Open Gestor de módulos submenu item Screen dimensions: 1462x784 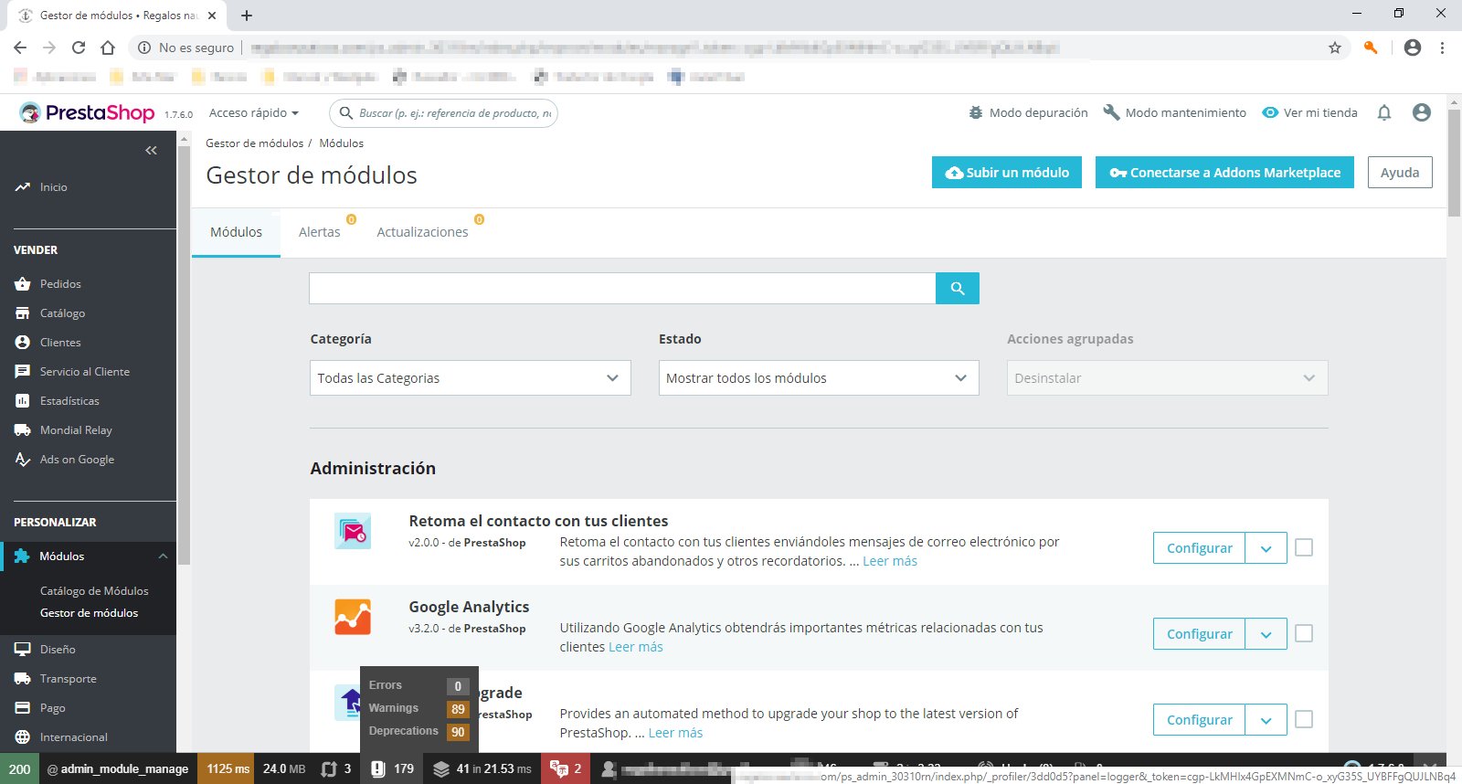click(89, 613)
